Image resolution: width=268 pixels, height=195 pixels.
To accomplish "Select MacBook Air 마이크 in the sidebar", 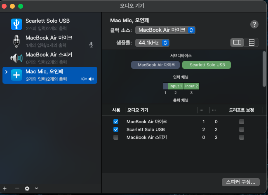I will pos(50,41).
